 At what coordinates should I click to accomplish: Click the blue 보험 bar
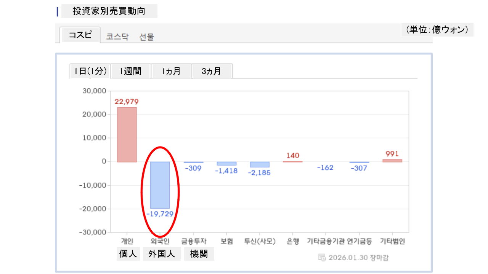click(x=226, y=164)
